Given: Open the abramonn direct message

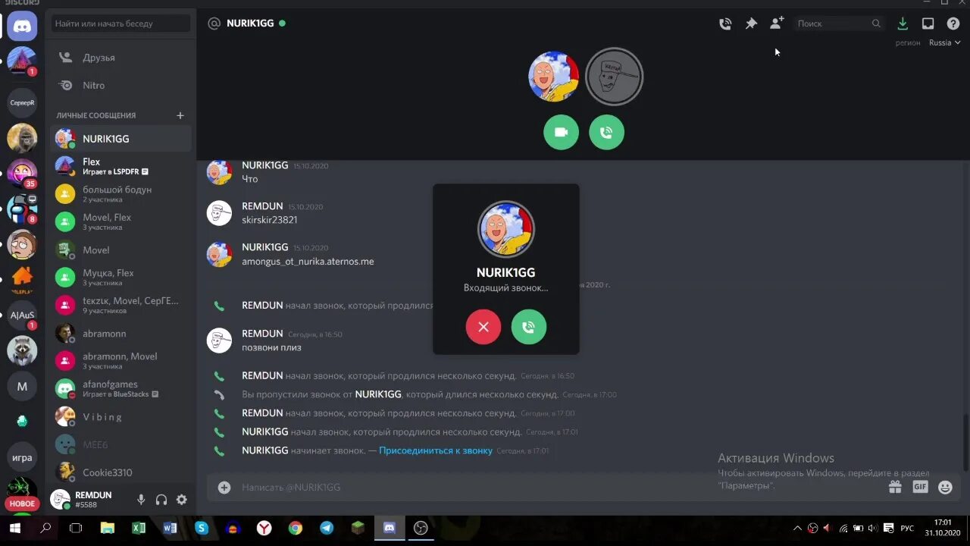Looking at the screenshot, I should coord(121,333).
